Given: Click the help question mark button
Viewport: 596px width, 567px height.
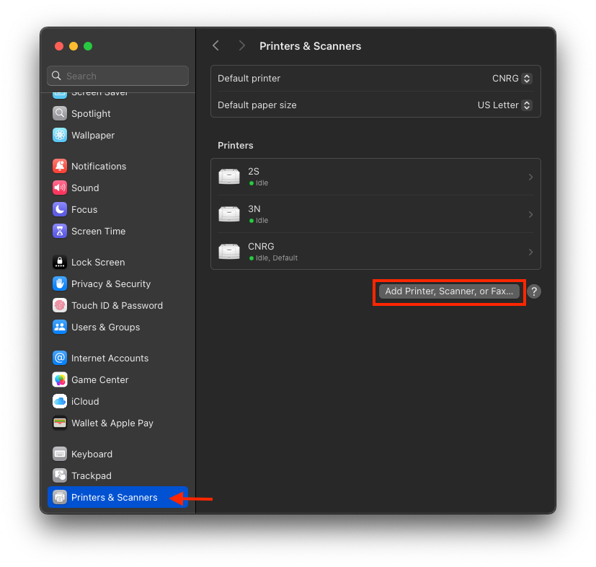Looking at the screenshot, I should (533, 291).
